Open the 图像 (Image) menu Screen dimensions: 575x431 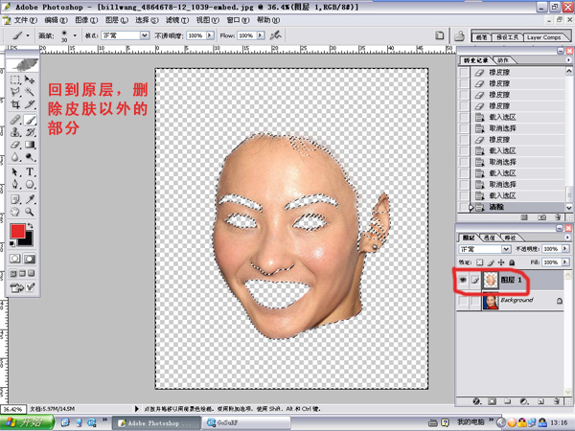tap(86, 20)
